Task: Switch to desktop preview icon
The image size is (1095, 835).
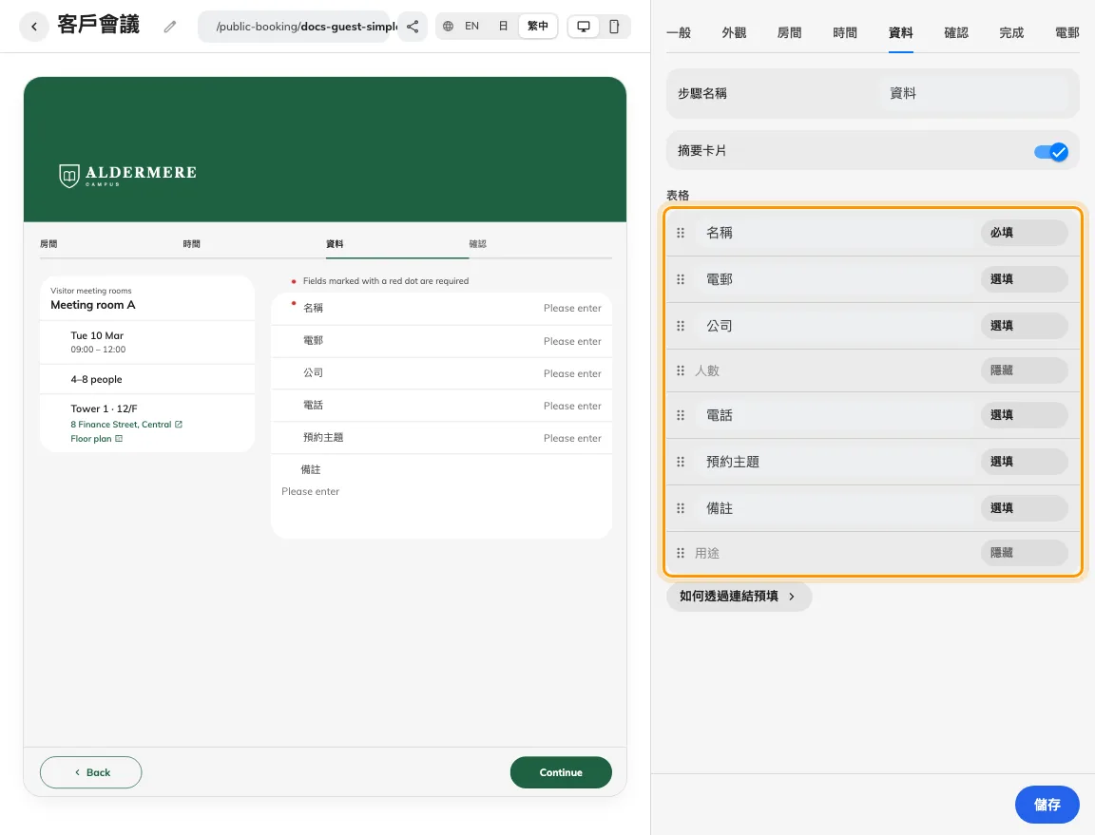Action: 583,27
